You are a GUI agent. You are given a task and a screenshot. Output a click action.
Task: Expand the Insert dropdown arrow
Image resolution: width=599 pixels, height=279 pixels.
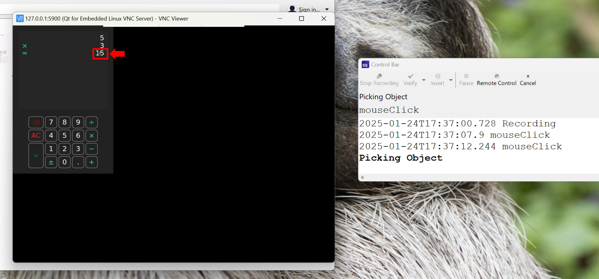[x=451, y=80]
